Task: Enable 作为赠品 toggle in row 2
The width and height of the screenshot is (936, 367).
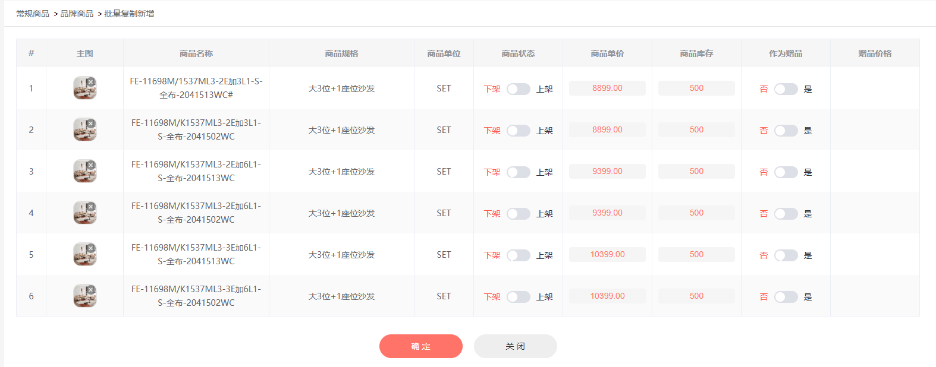Action: pos(786,131)
